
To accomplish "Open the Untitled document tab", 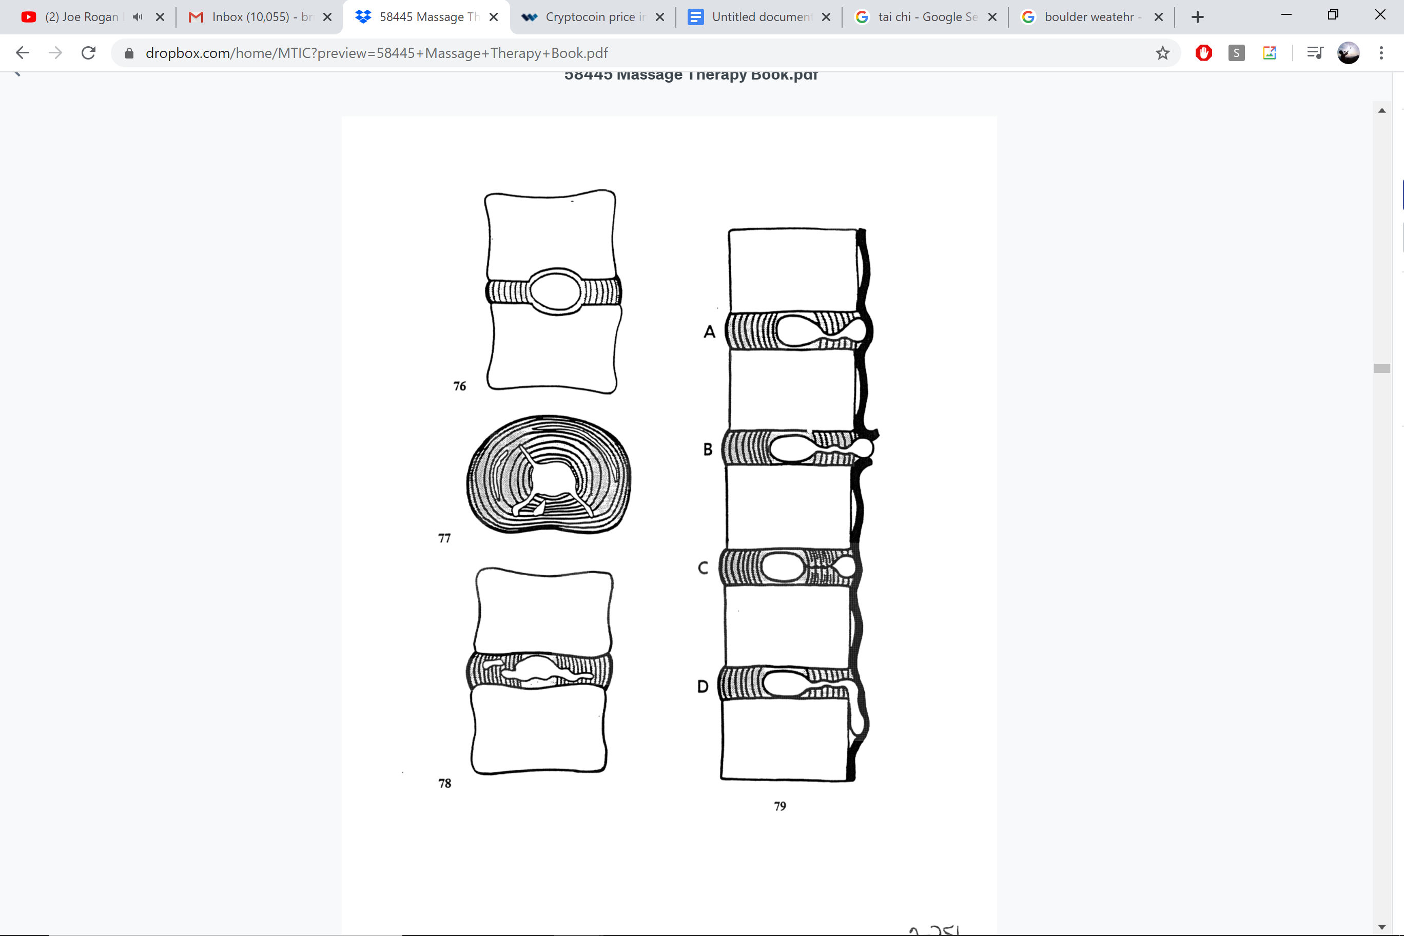I will click(755, 17).
